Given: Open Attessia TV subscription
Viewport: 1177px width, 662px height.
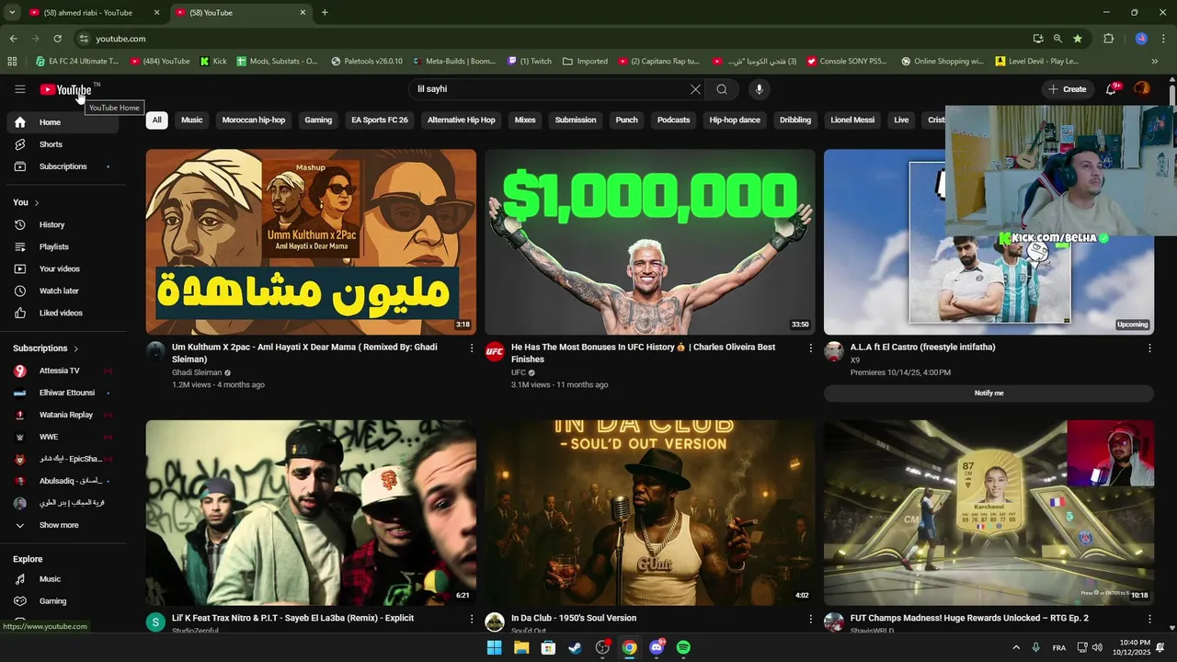Looking at the screenshot, I should coord(60,371).
